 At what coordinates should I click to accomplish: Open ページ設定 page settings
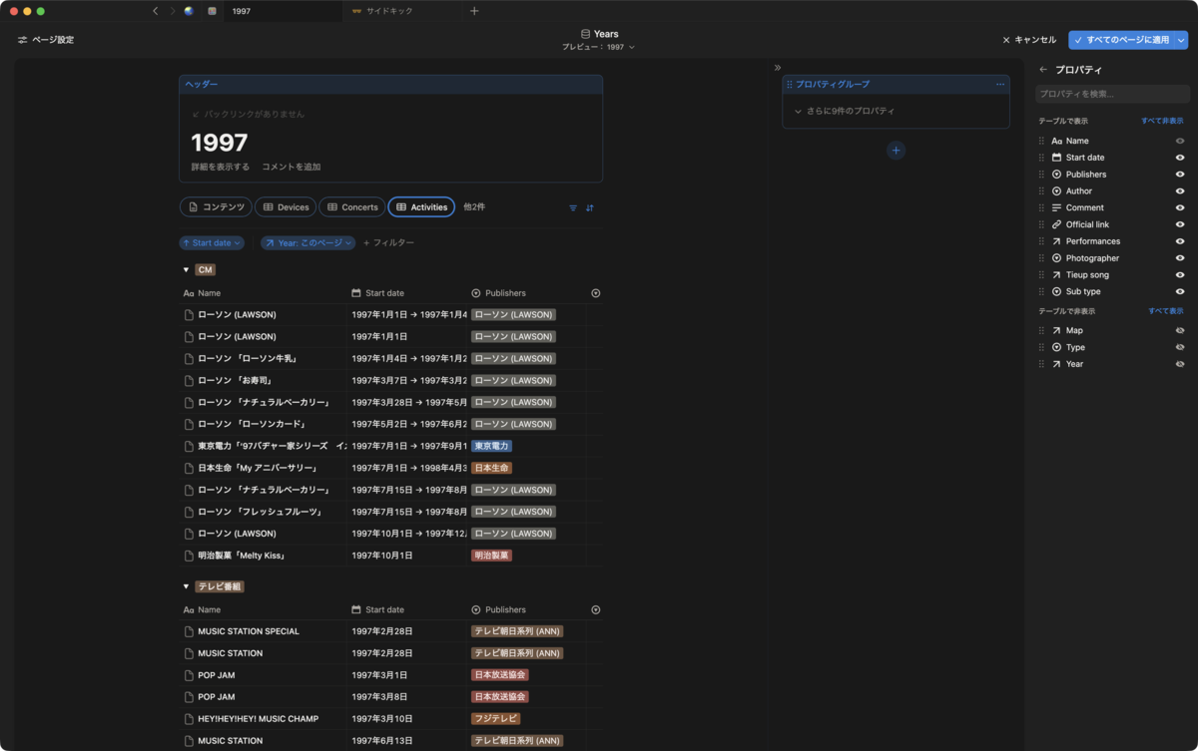click(x=46, y=40)
